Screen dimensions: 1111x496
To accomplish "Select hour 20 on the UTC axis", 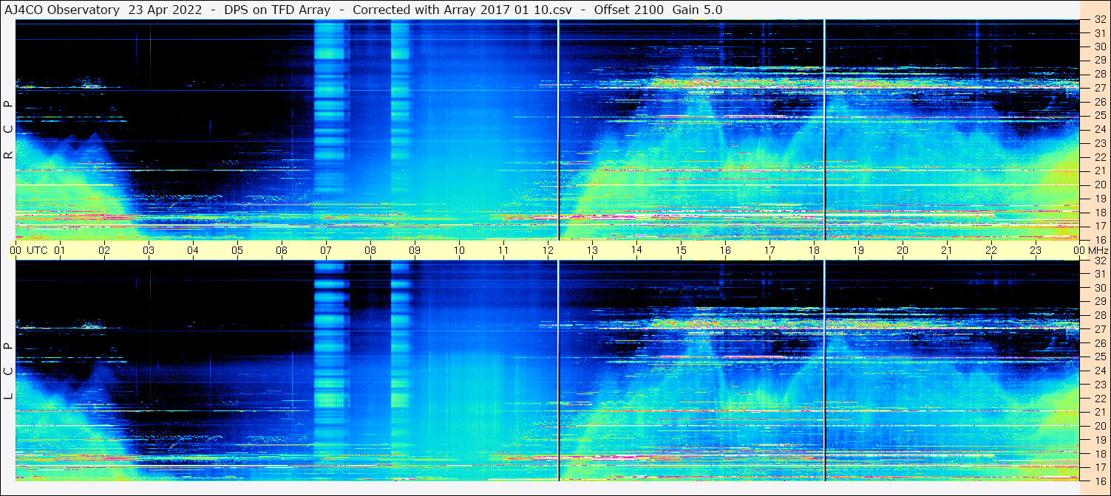I will click(903, 250).
